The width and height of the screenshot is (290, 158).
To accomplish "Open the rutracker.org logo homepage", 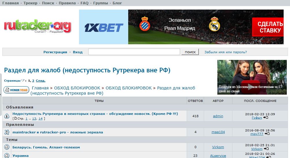I will click(x=38, y=26).
